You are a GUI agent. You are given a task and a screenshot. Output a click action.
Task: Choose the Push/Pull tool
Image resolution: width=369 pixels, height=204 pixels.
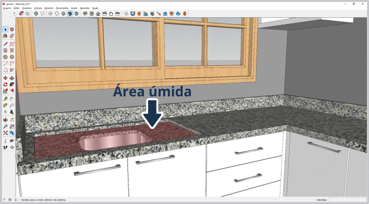click(12, 78)
